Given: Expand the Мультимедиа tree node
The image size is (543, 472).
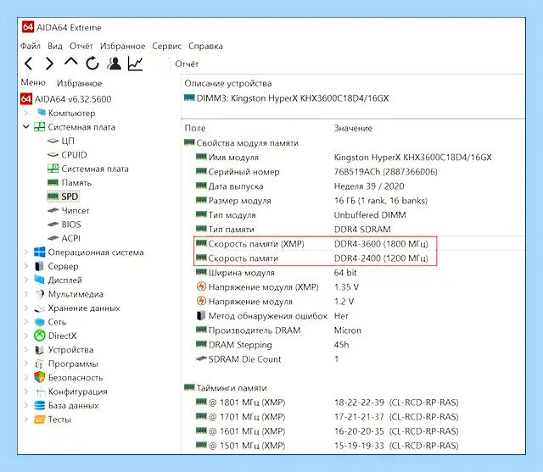Looking at the screenshot, I should (x=26, y=294).
